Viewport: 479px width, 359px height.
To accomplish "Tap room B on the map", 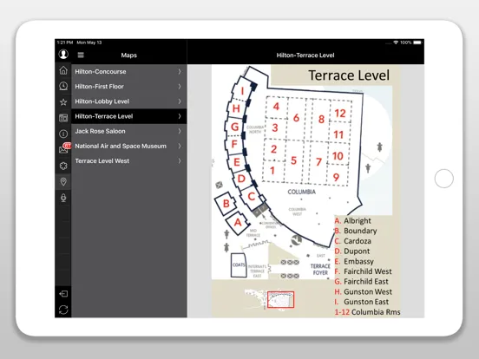I will click(226, 204).
